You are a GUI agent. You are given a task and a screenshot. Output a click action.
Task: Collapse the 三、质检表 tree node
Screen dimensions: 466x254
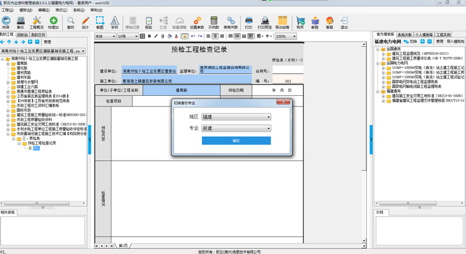(x=14, y=139)
